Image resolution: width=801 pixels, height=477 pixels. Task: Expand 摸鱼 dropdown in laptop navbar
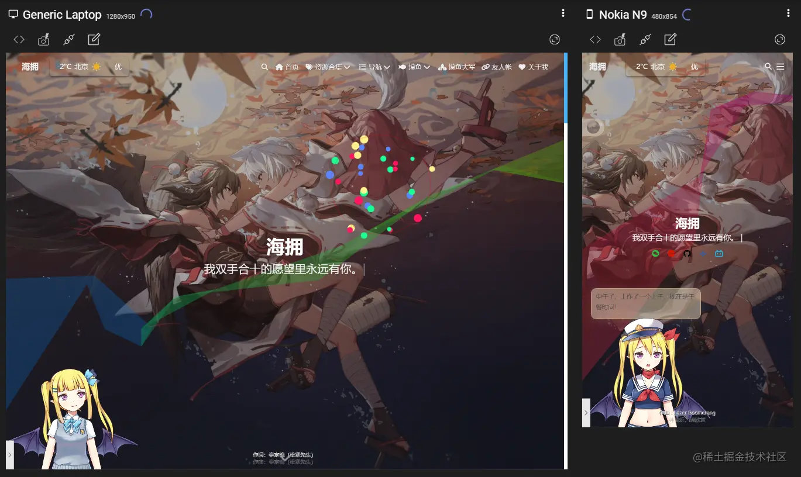[414, 67]
